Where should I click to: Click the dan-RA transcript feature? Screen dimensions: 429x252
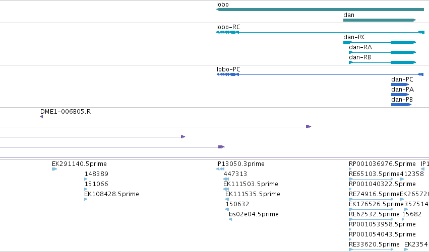click(x=382, y=52)
